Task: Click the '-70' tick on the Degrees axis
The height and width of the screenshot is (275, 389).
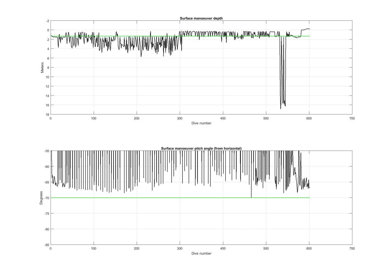Action: point(47,198)
